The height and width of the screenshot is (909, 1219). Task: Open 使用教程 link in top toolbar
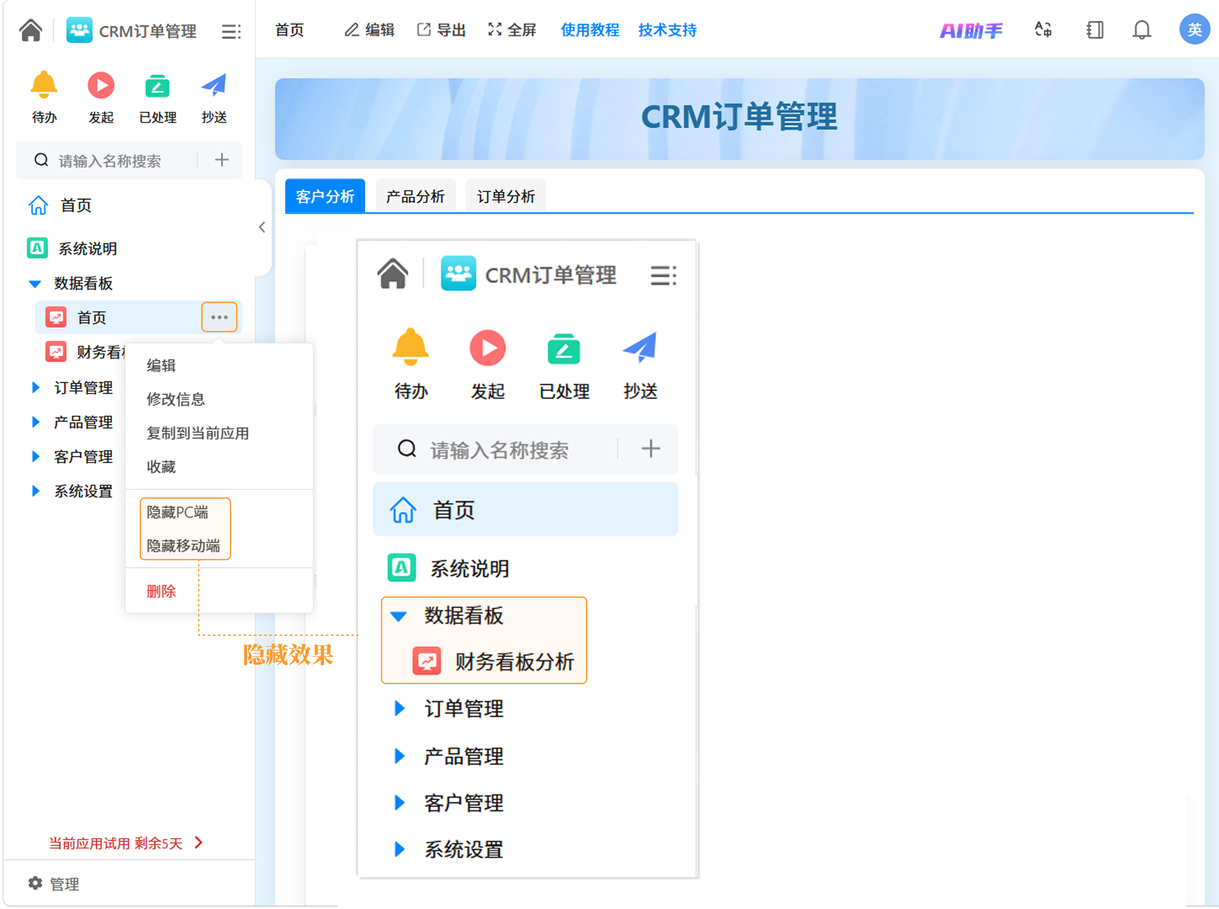[x=590, y=30]
